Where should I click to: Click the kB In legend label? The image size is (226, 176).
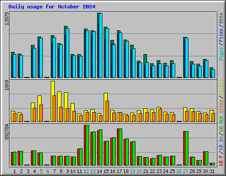pyautogui.click(x=221, y=143)
